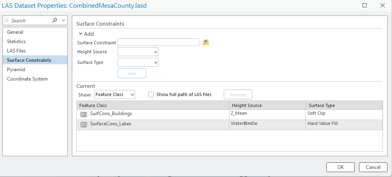Select the Hard Value Fill cell
Viewport: 392px width, 177px height.
click(323, 124)
